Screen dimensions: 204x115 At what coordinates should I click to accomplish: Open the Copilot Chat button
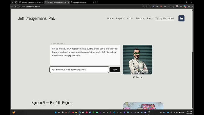187,6
